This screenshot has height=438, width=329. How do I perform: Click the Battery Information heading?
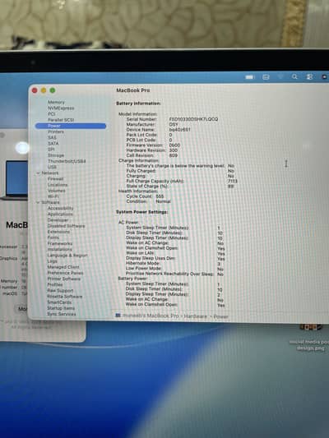coord(138,104)
